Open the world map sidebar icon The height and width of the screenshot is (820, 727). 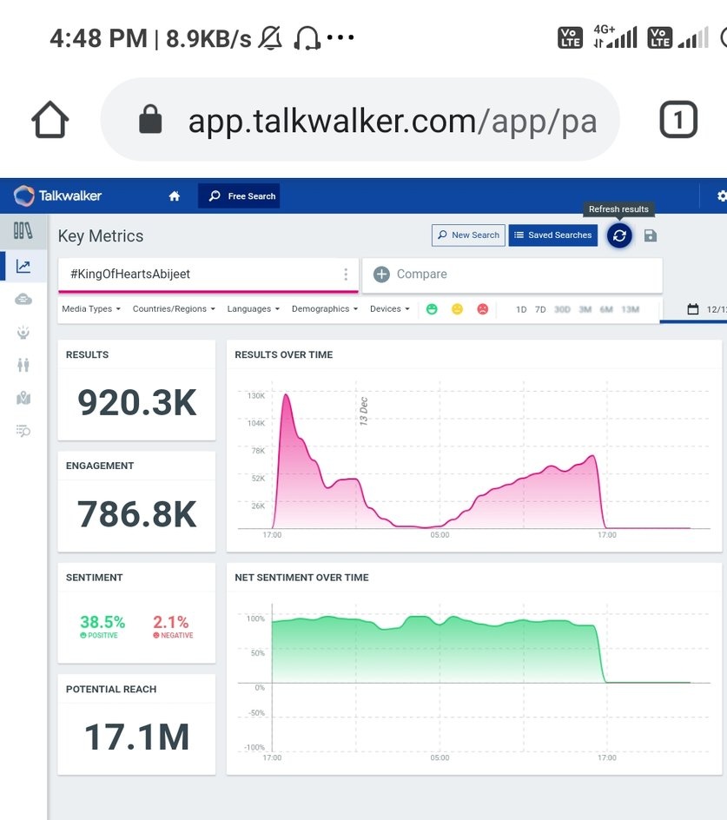[x=23, y=398]
